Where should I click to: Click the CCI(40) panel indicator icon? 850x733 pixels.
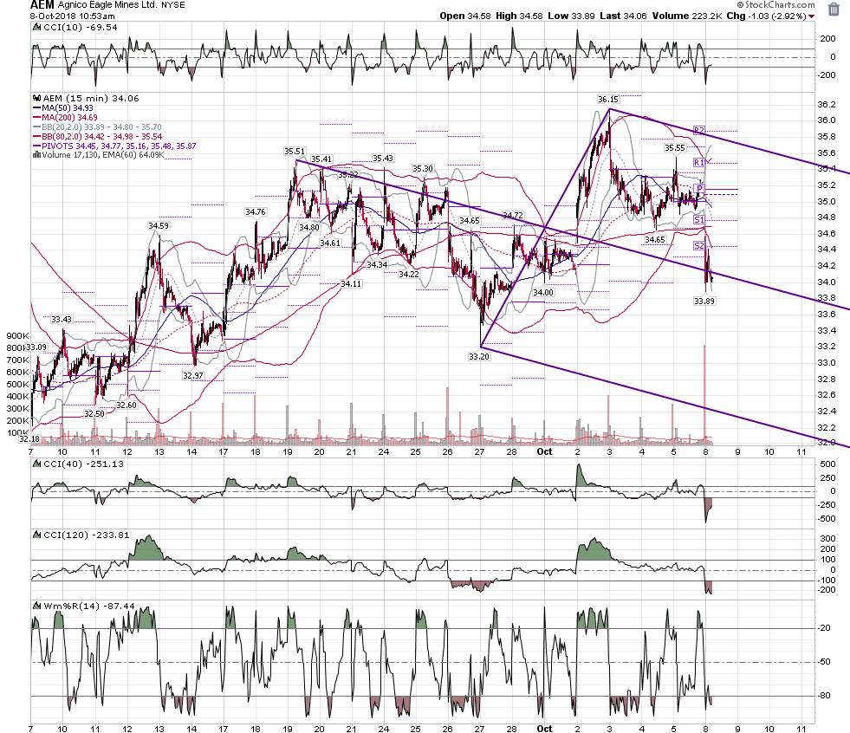coord(37,464)
